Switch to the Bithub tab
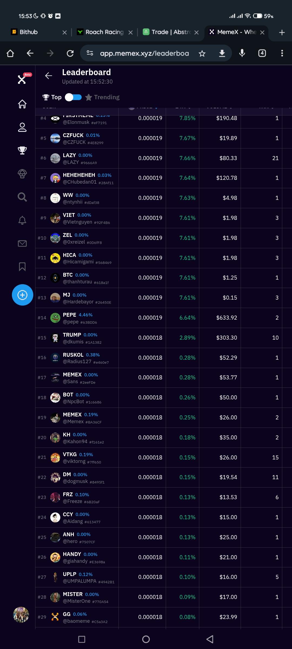Viewport: 292px width, 649px height. pos(28,32)
